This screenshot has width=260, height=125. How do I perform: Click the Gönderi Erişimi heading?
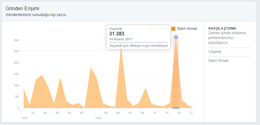click(22, 8)
